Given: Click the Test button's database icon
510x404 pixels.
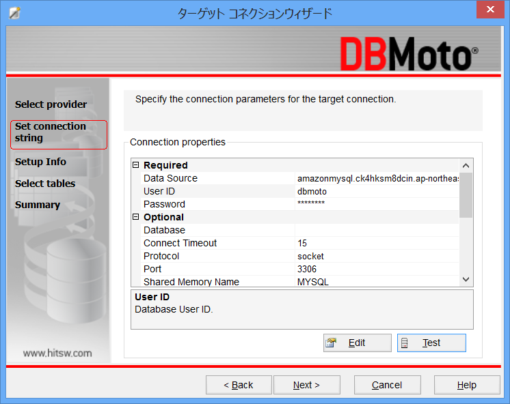Looking at the screenshot, I should point(404,343).
